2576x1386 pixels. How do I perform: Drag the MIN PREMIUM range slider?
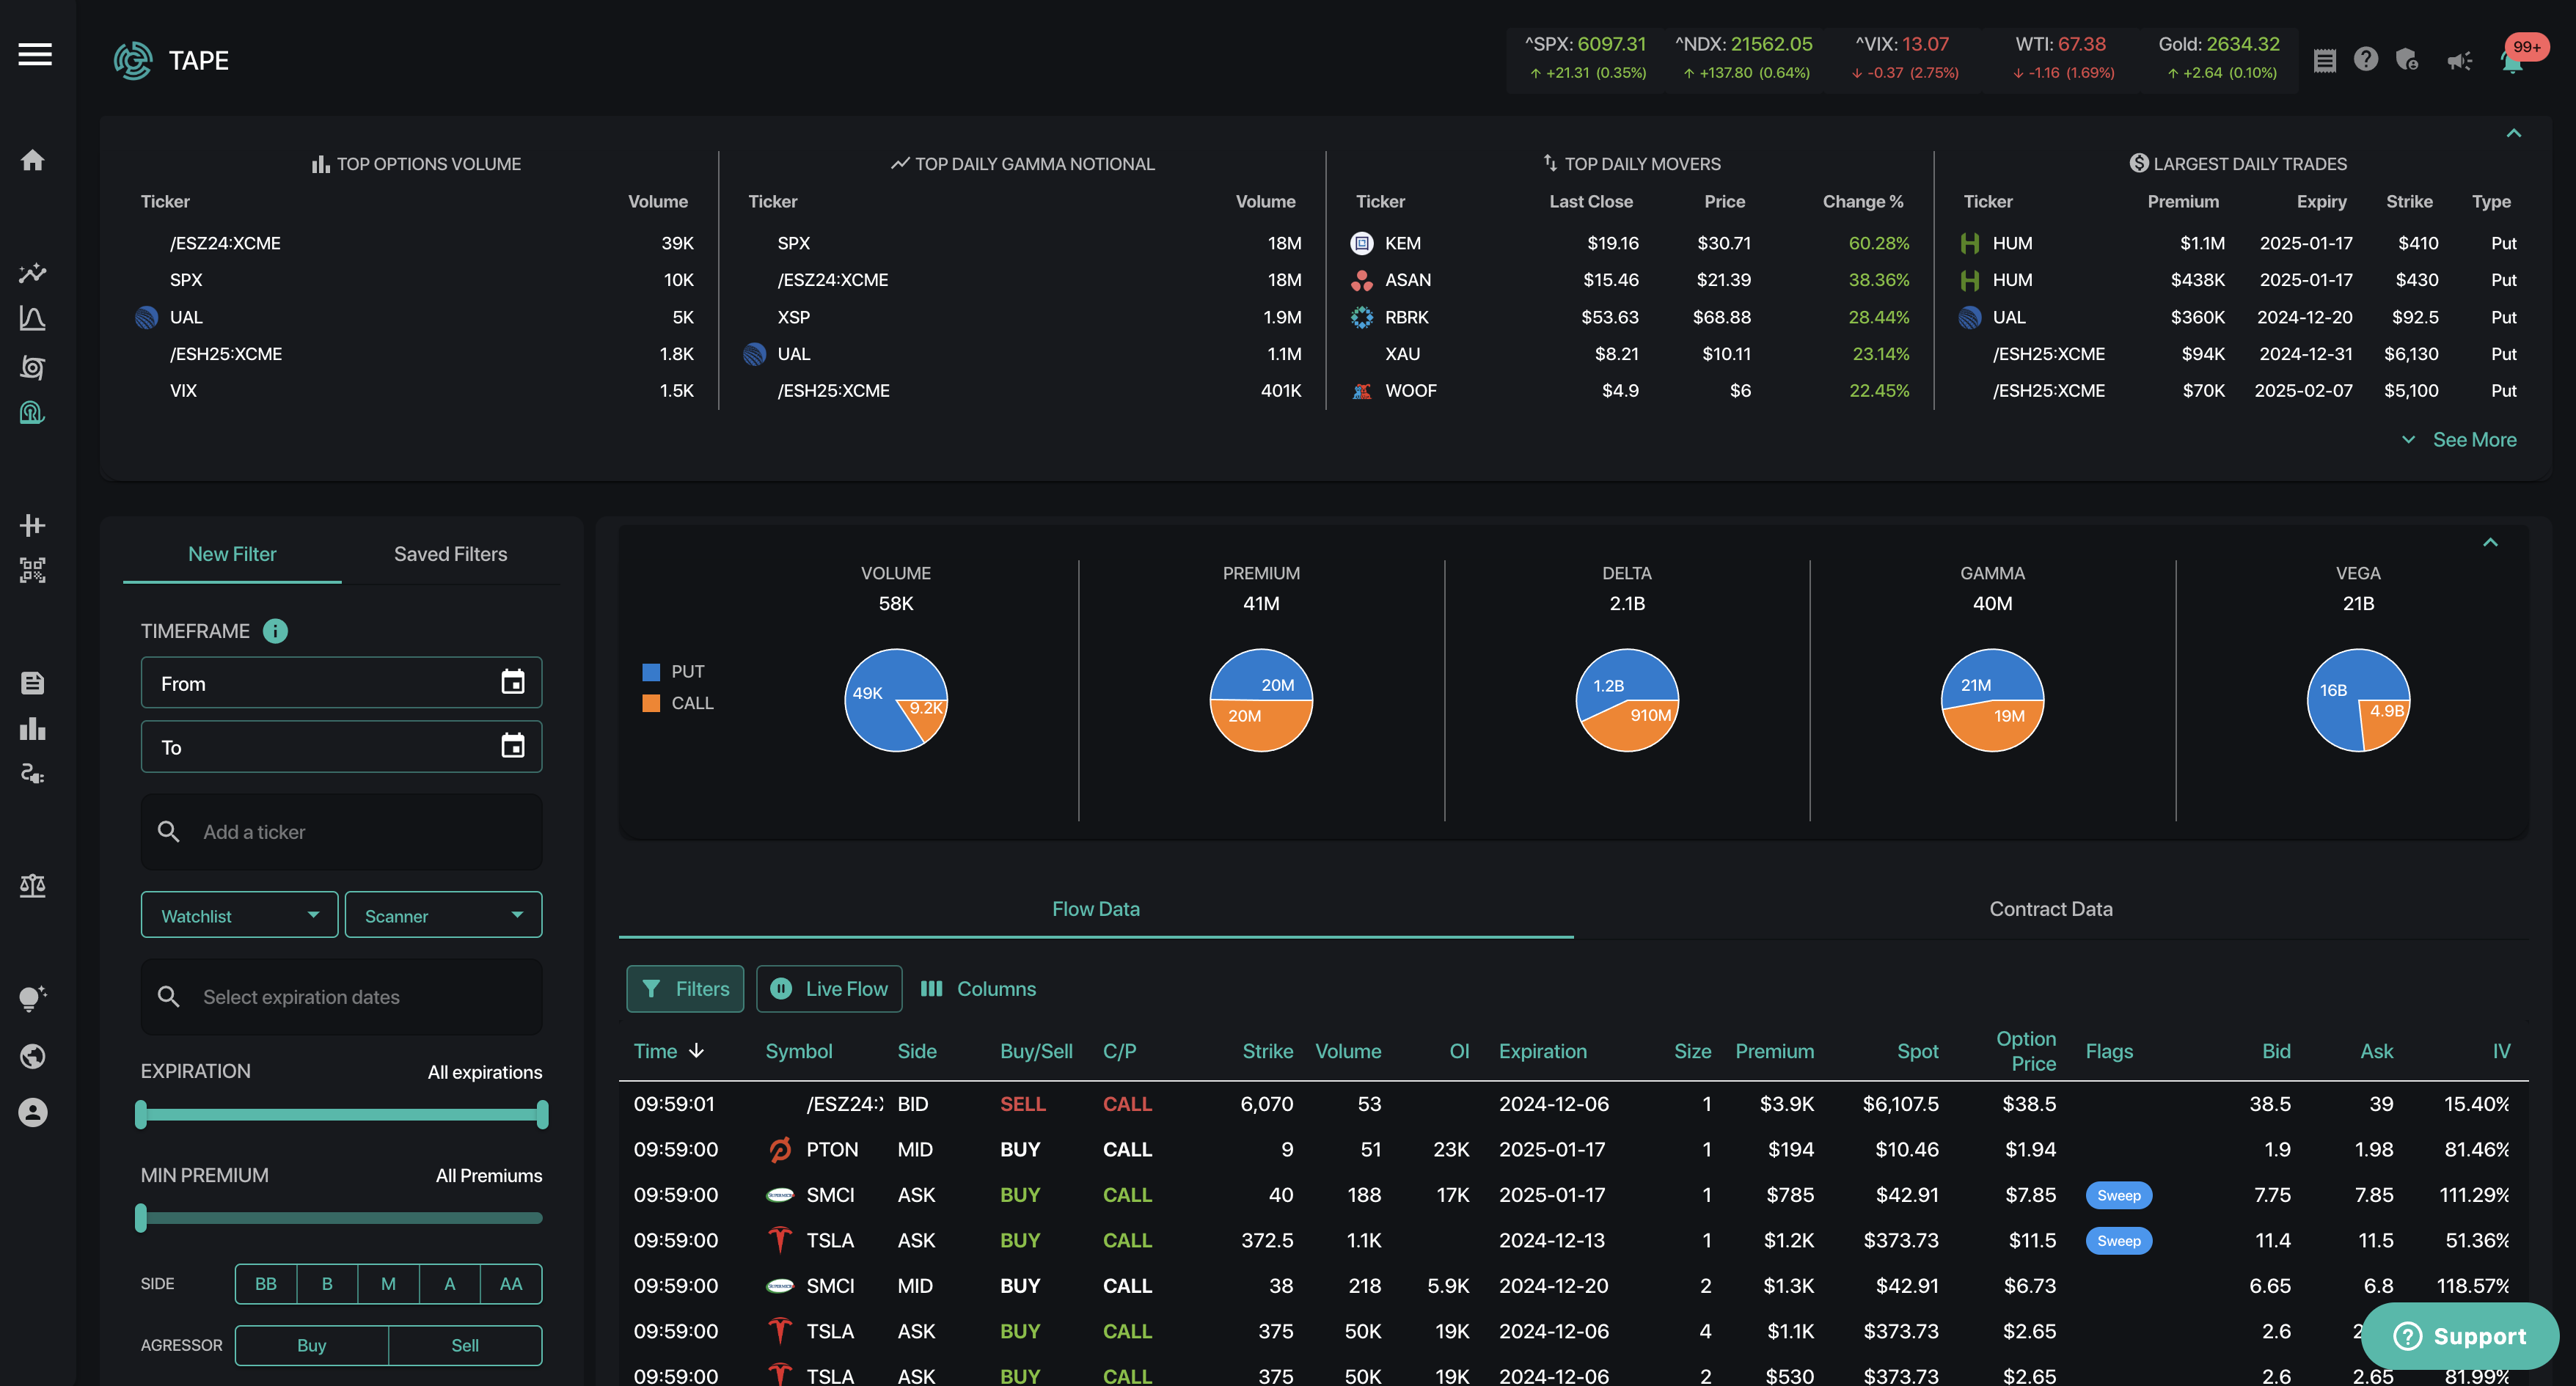[140, 1215]
